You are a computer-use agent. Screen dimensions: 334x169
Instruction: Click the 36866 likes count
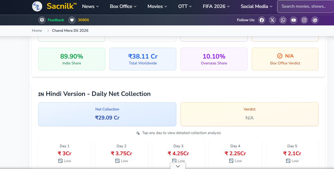pyautogui.click(x=83, y=20)
